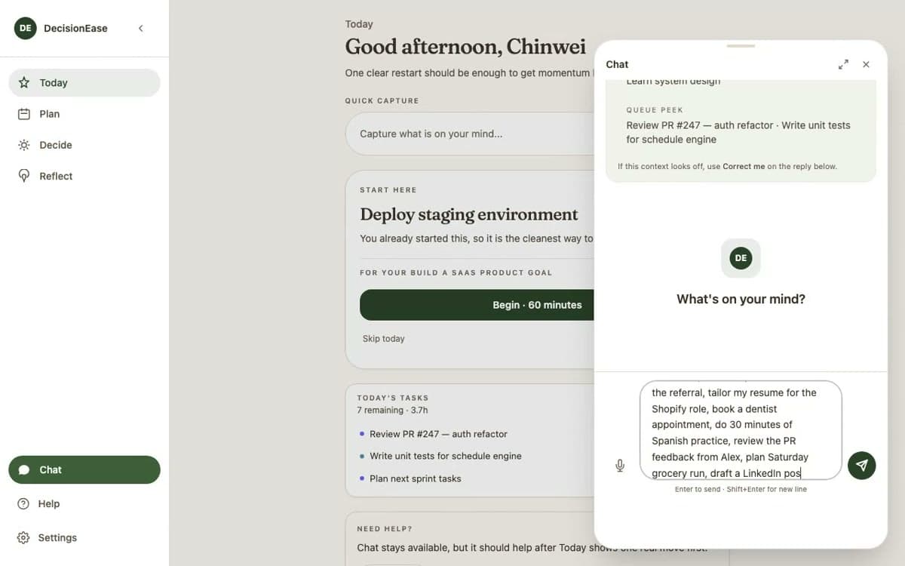The width and height of the screenshot is (905, 566).
Task: Grab the chat panel top drag handle
Action: coord(741,46)
